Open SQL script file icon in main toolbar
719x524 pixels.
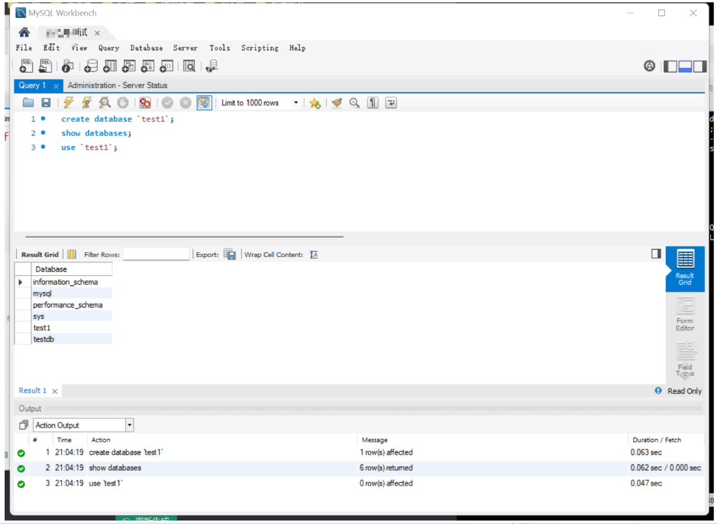[x=45, y=66]
